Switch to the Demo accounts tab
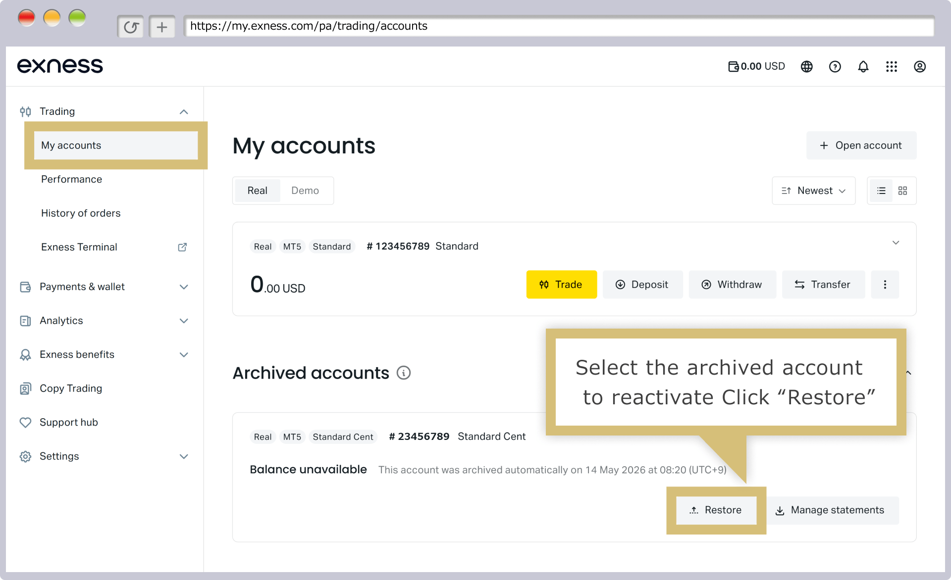The image size is (951, 580). [305, 191]
